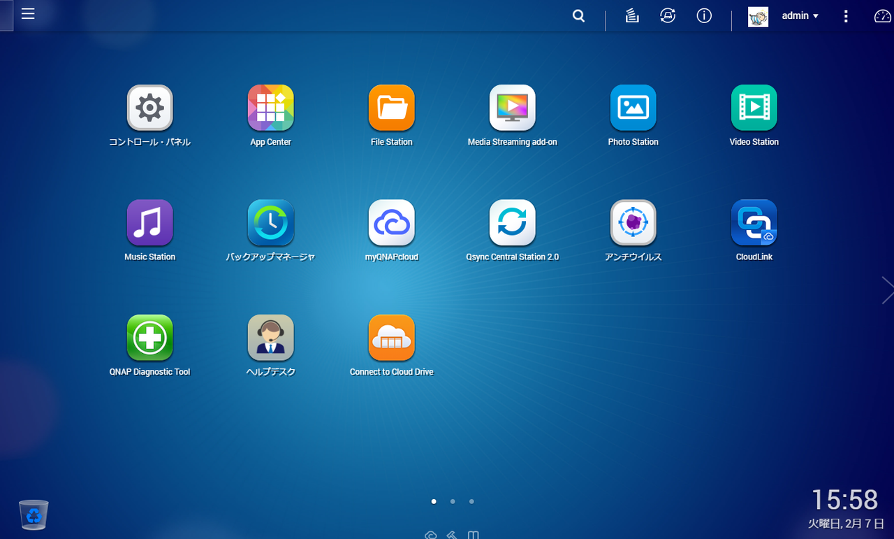The width and height of the screenshot is (894, 539).
Task: Open background tasks stack icon
Action: tap(632, 15)
